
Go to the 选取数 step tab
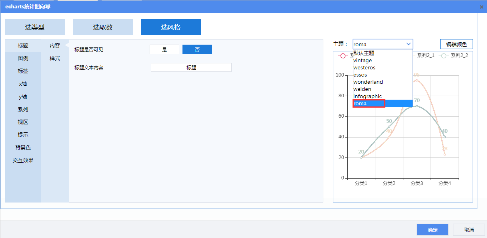(103, 27)
